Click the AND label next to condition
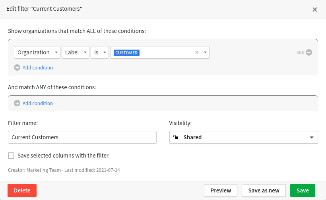326x200 pixels. click(300, 52)
